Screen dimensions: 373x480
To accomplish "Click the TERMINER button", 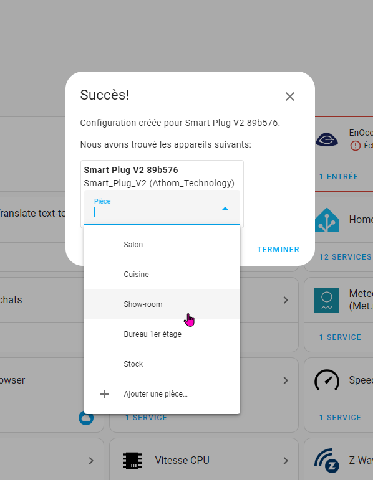I will [x=278, y=250].
